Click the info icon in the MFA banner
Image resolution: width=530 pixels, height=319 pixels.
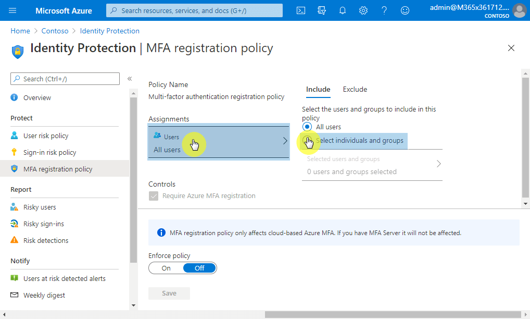click(161, 233)
